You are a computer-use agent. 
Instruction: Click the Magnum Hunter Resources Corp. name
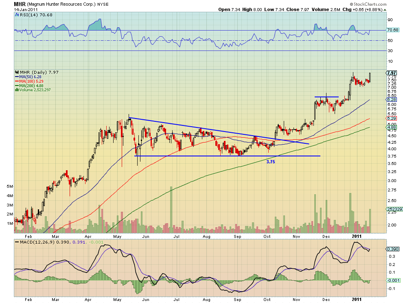click(x=61, y=4)
